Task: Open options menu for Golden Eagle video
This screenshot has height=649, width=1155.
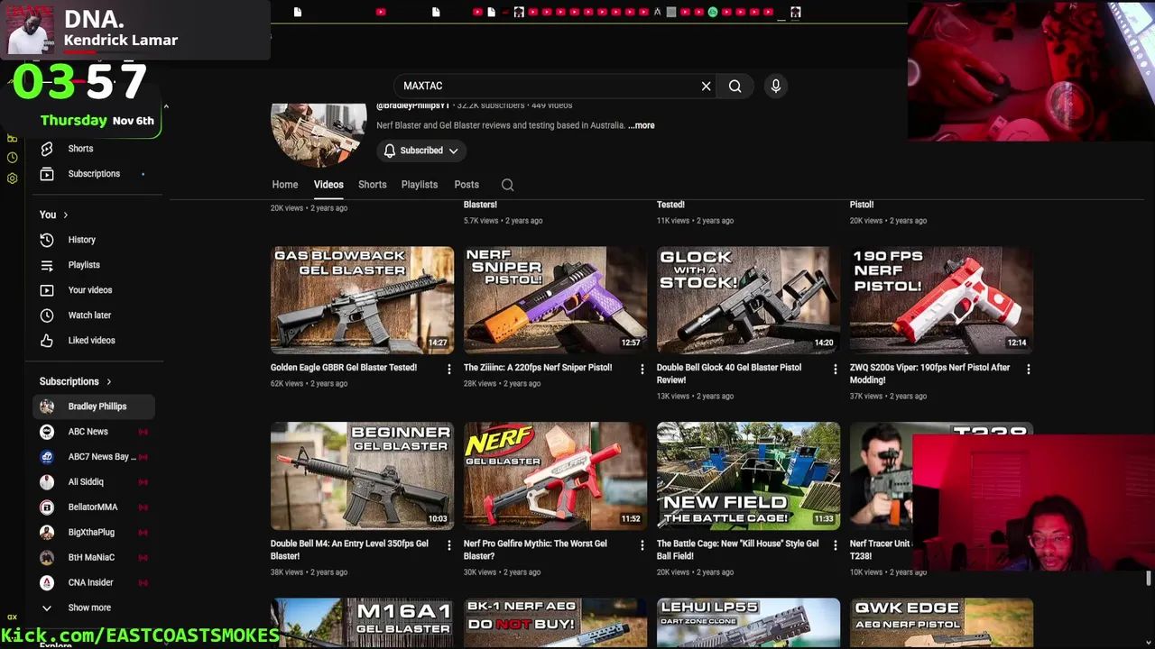Action: pos(448,369)
